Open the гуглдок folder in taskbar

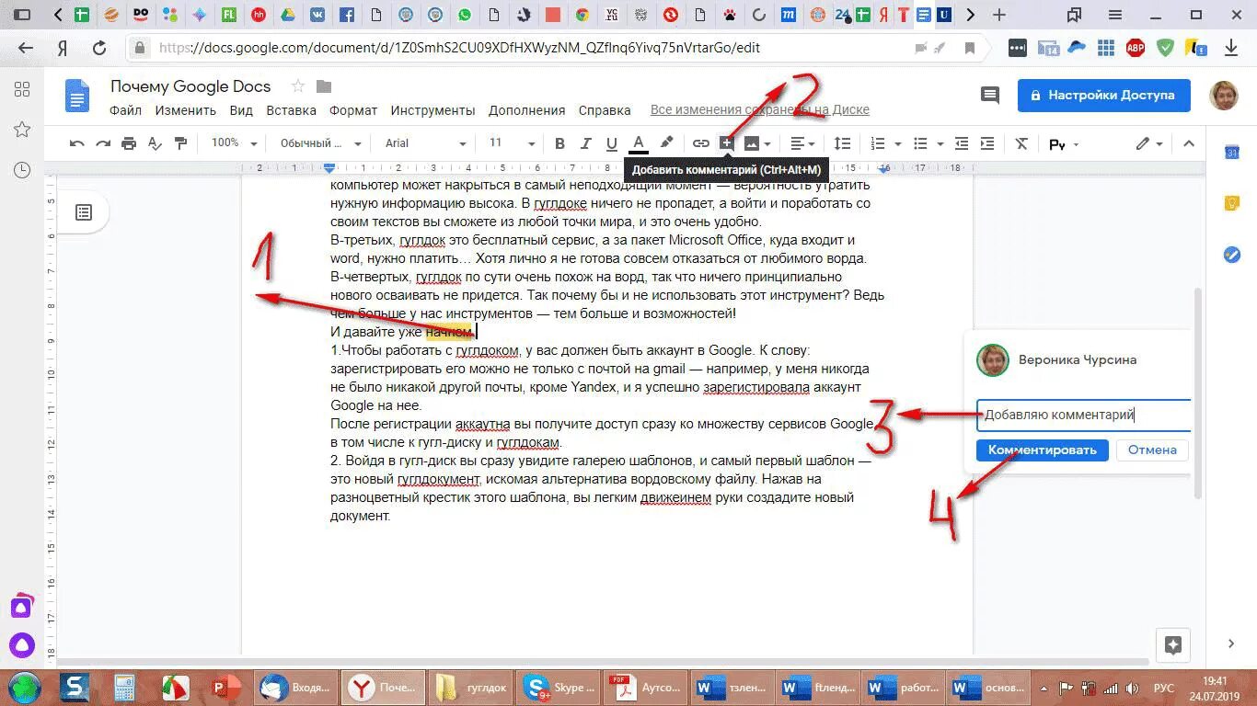click(472, 688)
